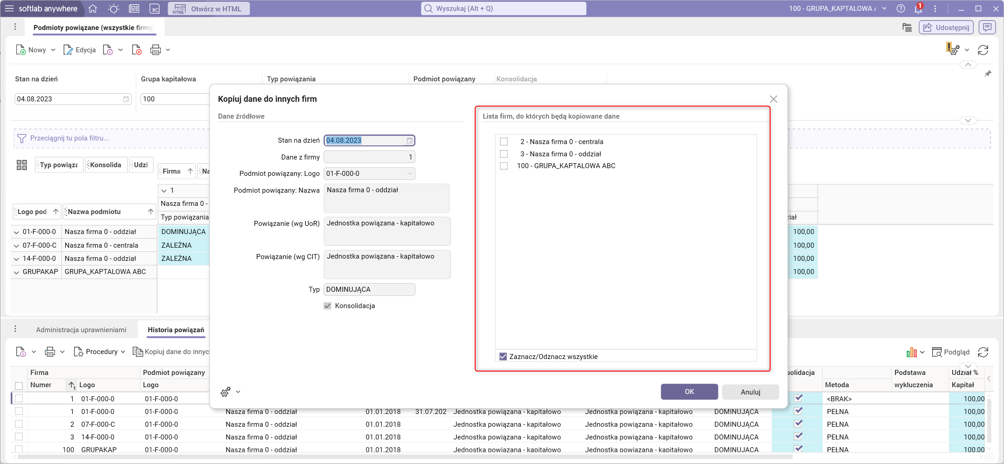The width and height of the screenshot is (1004, 464).
Task: Click the horizontal scrollbar of the history grid
Action: coord(405,457)
